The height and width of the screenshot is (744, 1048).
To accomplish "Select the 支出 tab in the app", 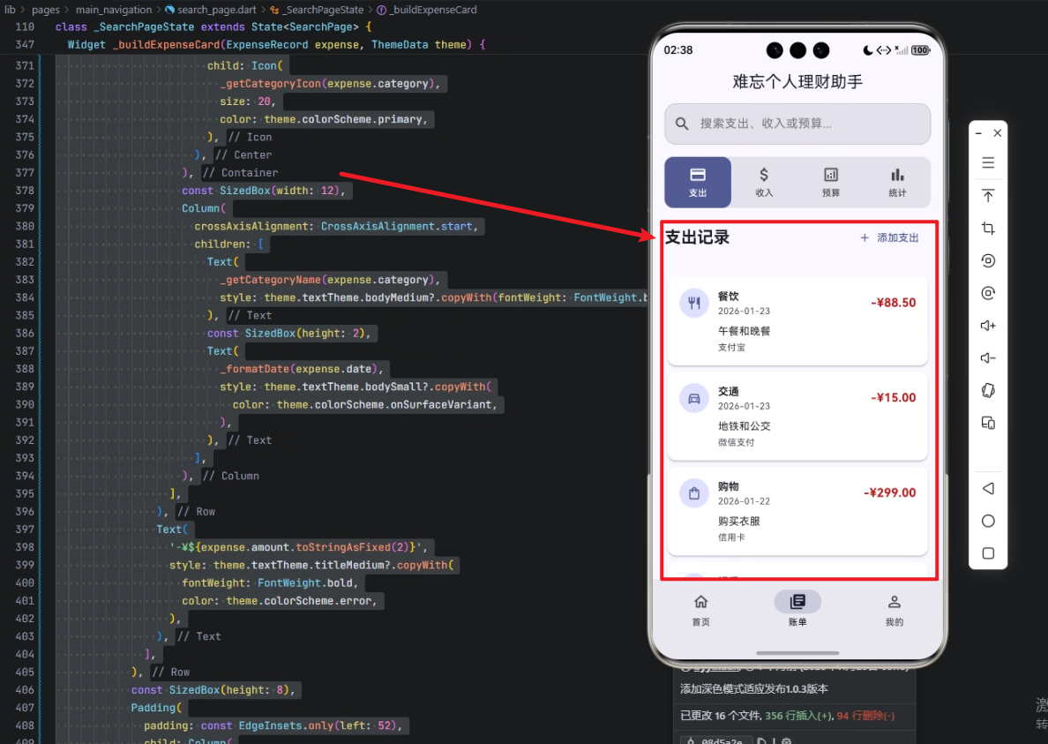I will 698,182.
